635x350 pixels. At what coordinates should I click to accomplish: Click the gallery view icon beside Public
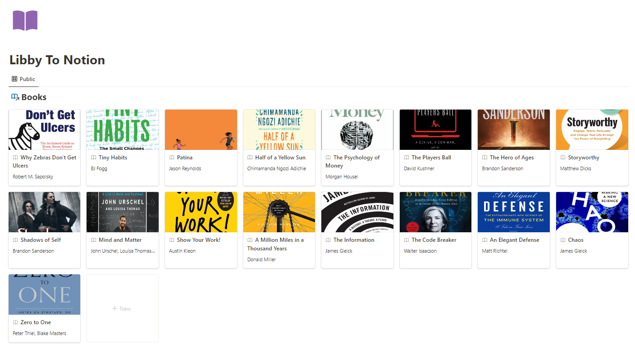[15, 79]
